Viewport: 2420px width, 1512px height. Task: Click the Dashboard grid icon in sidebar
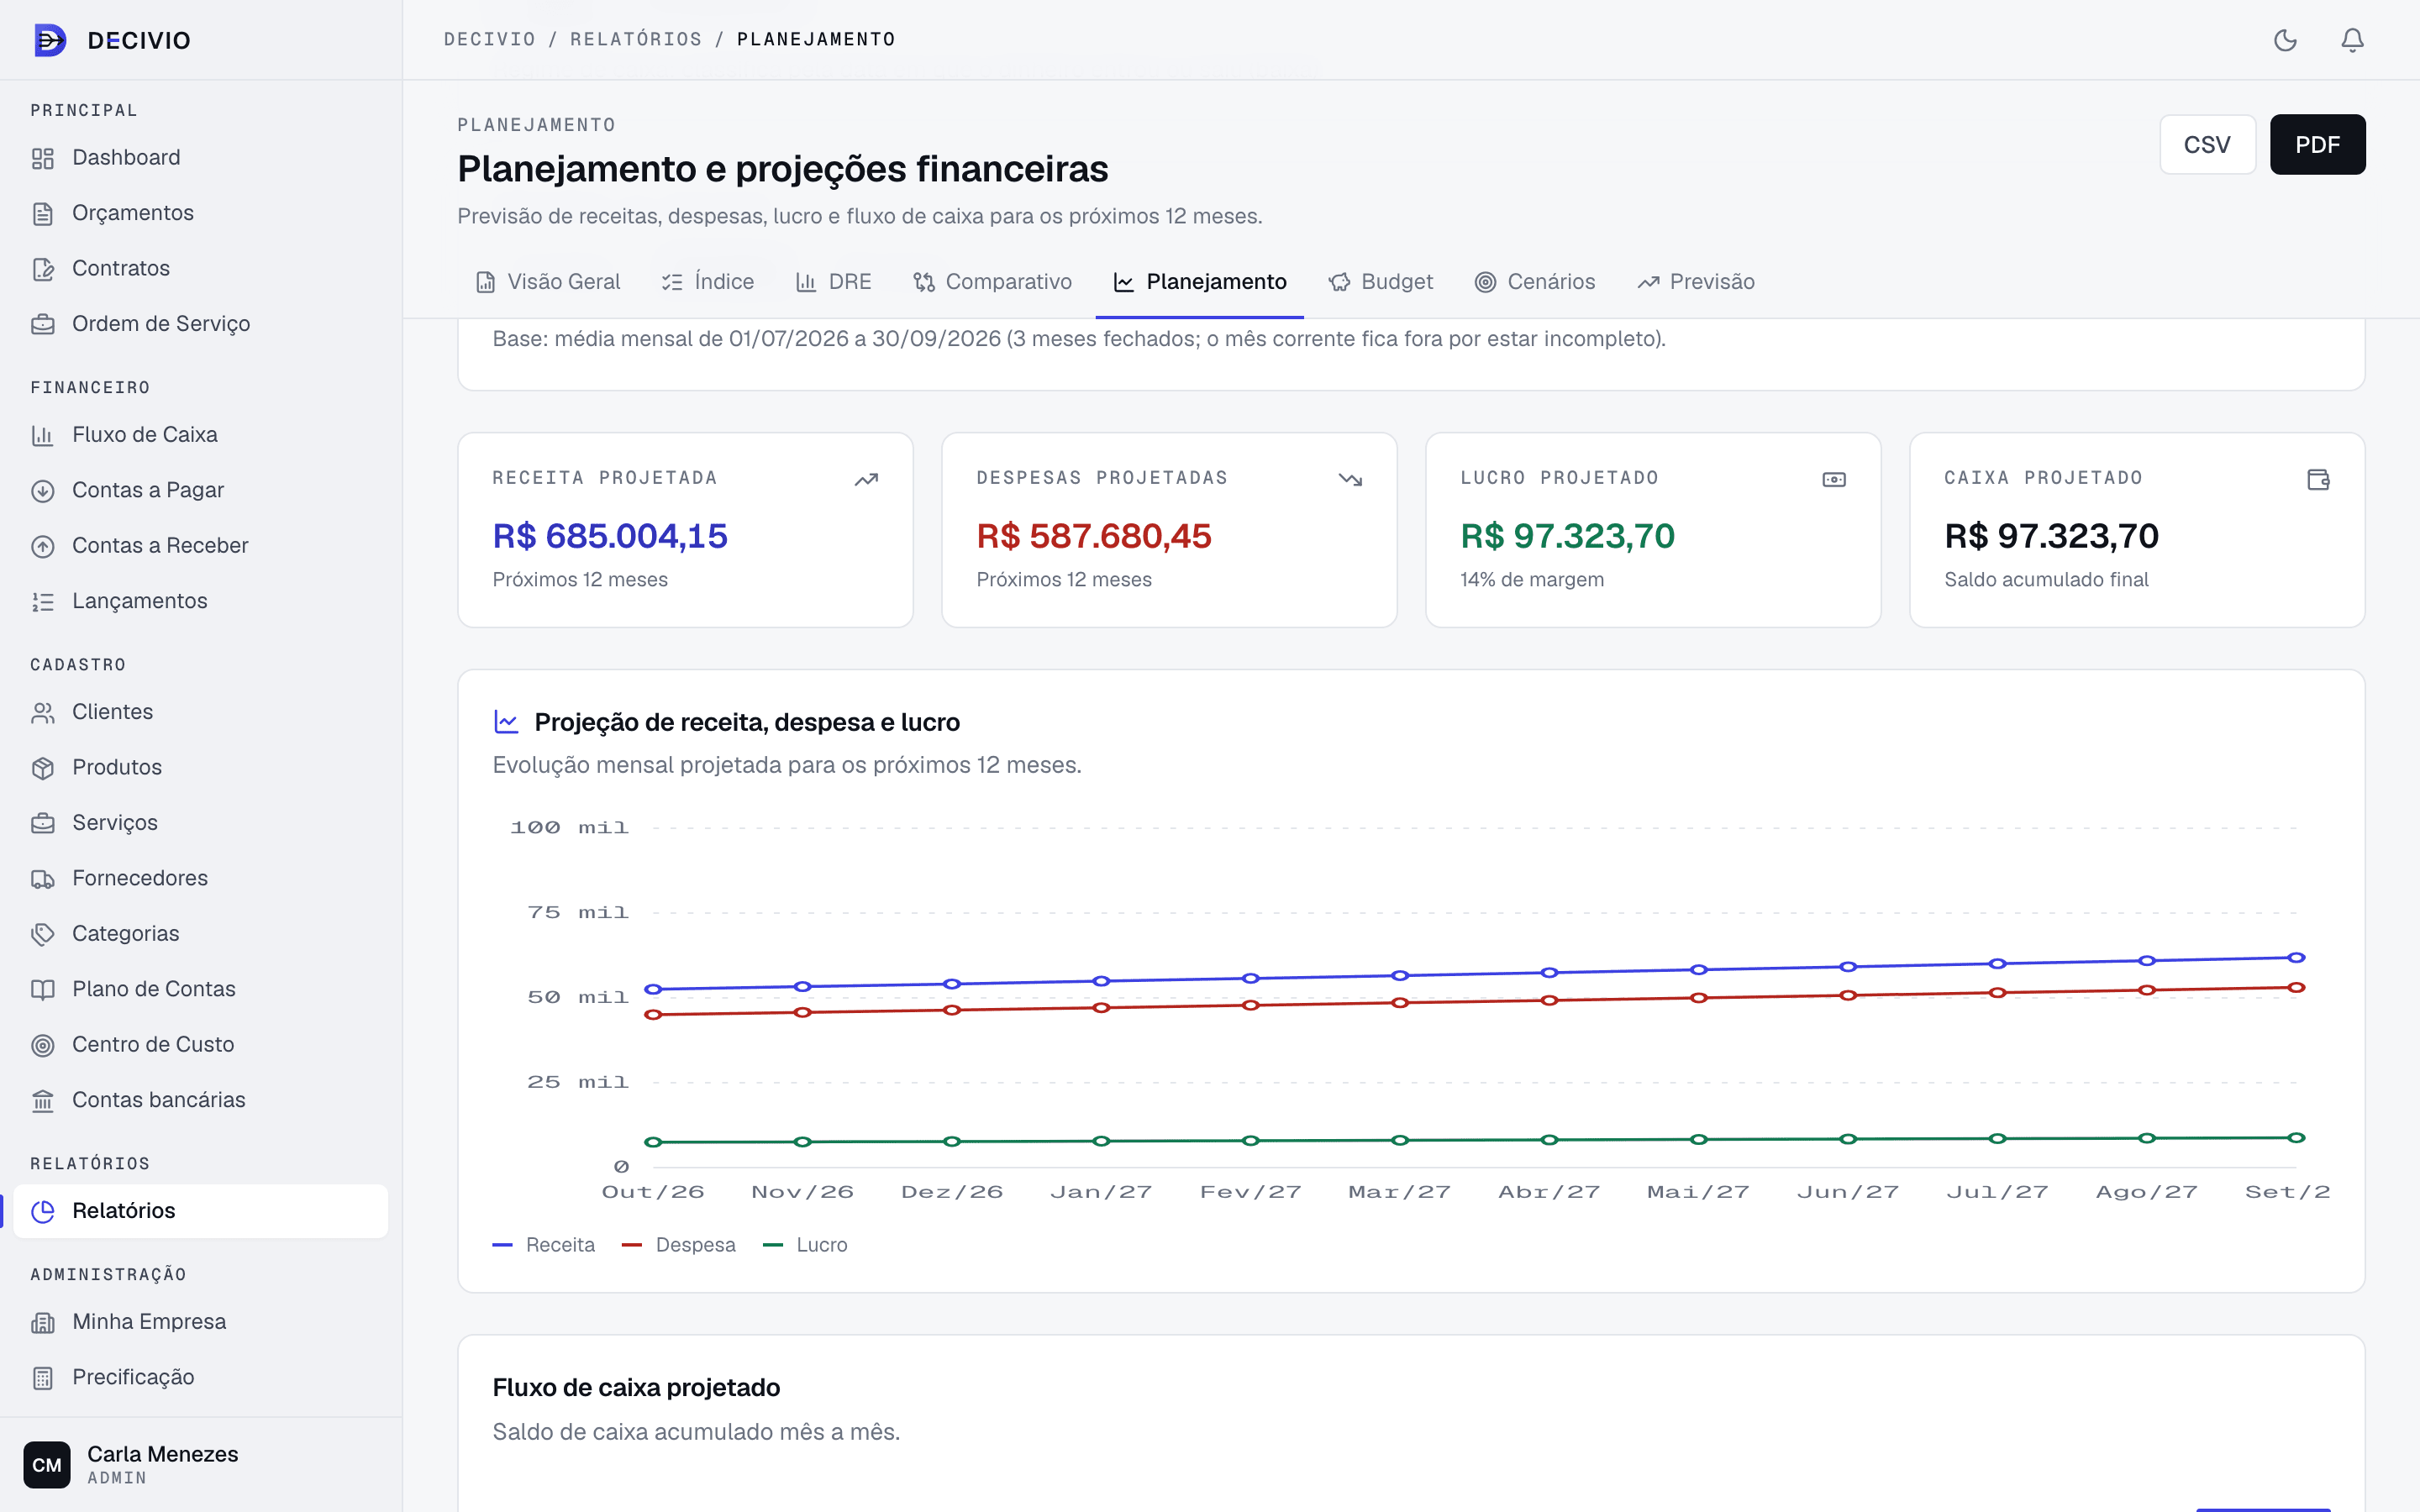click(43, 158)
